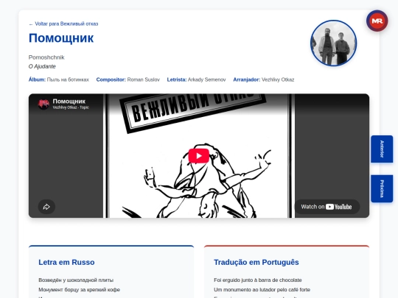The image size is (398, 298).
Task: Click arranger name Vezhlivy Otkaz
Action: [x=278, y=79]
